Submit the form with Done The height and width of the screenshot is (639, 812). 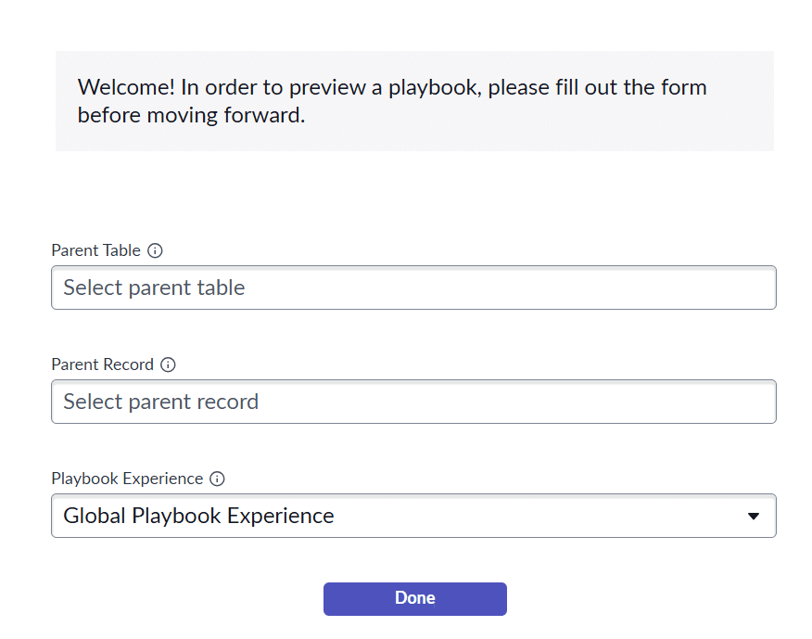point(414,598)
